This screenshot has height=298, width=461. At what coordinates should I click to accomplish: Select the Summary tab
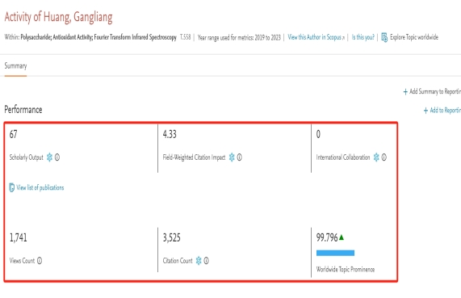pyautogui.click(x=15, y=66)
